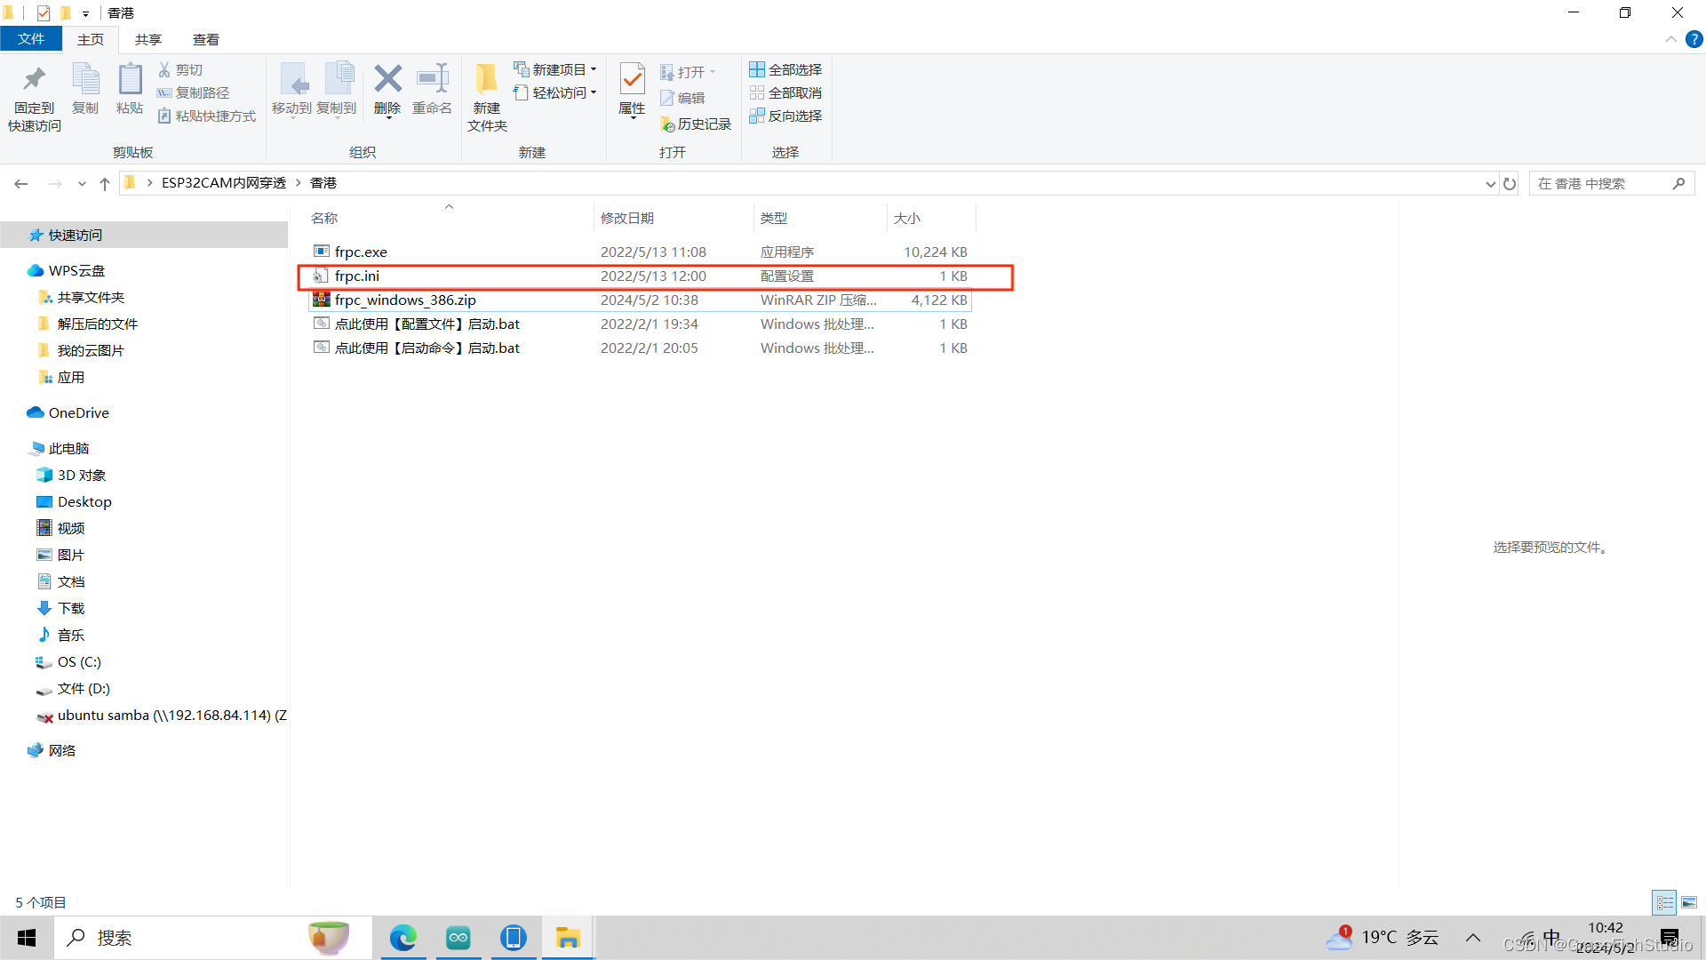This screenshot has height=960, width=1706.
Task: Open Arduino IDE from taskbar
Action: [x=458, y=938]
